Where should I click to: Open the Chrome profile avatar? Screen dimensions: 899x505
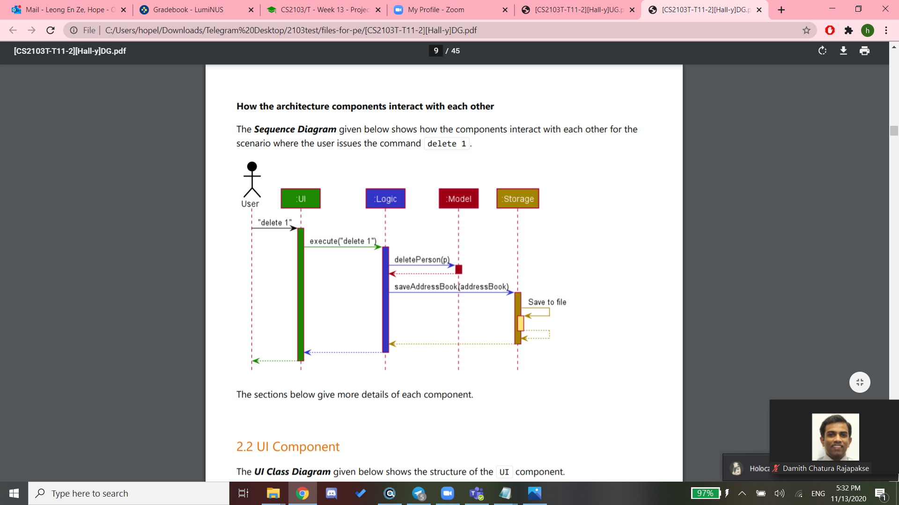tap(867, 30)
